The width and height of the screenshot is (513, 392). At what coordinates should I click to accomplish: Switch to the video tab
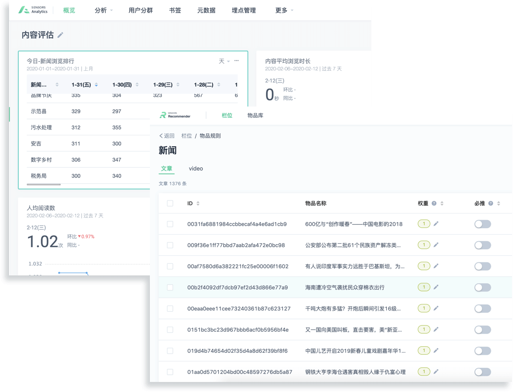pos(196,168)
